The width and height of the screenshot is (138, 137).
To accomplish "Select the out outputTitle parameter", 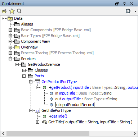I will point(86,99).
